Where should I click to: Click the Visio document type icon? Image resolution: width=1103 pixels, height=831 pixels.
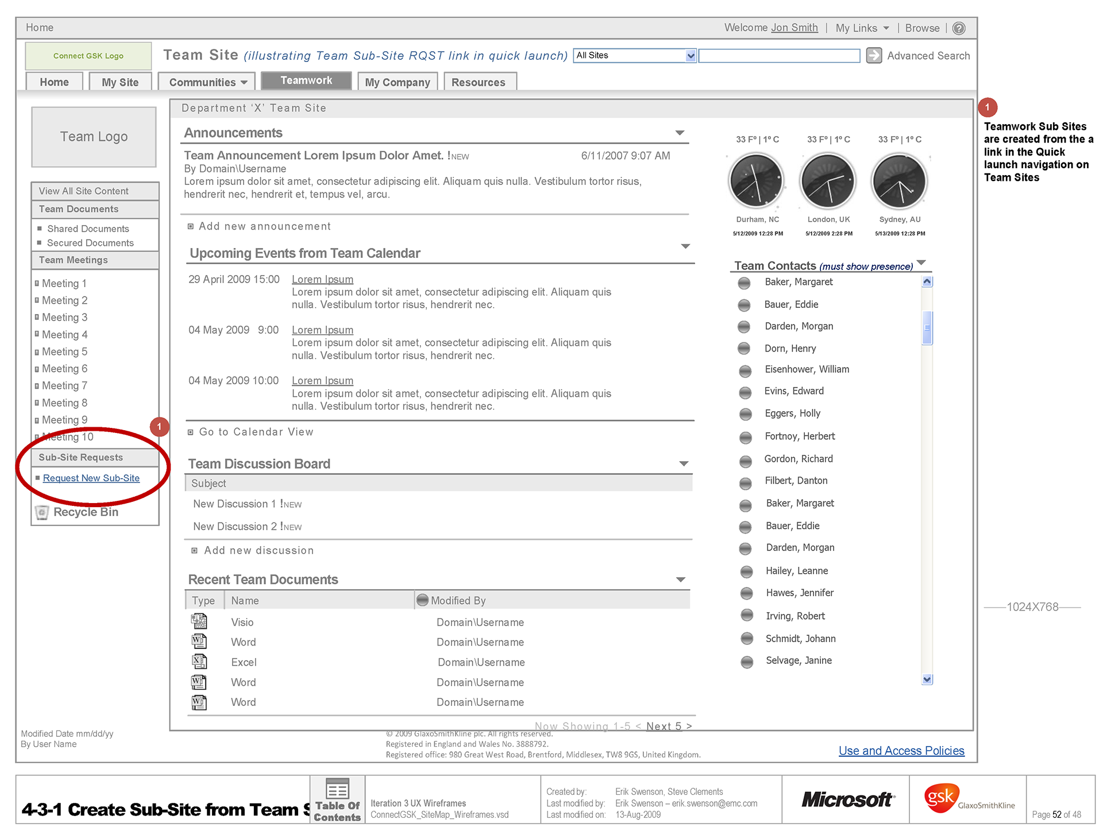coord(199,621)
